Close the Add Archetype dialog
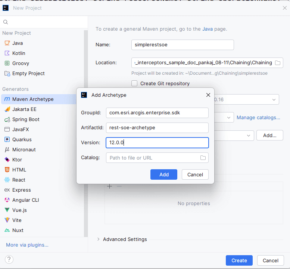The image size is (290, 269). tap(208, 95)
